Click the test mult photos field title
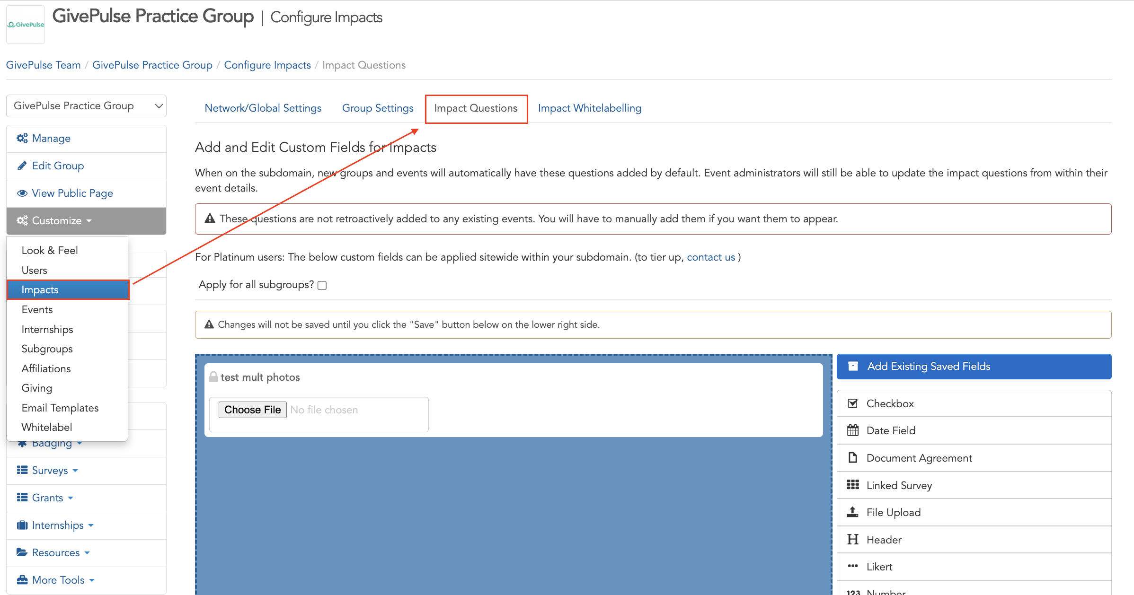Viewport: 1134px width, 595px height. coord(260,377)
